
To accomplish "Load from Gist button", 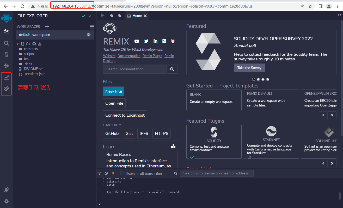I will (129, 134).
